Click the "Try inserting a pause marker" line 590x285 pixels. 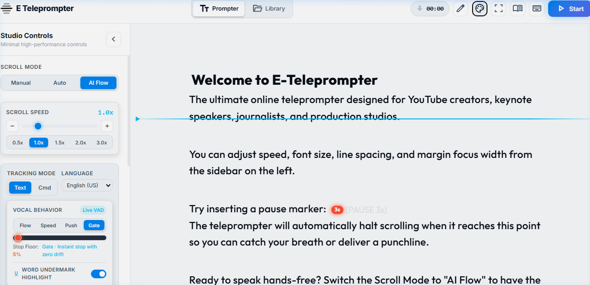pyautogui.click(x=258, y=209)
